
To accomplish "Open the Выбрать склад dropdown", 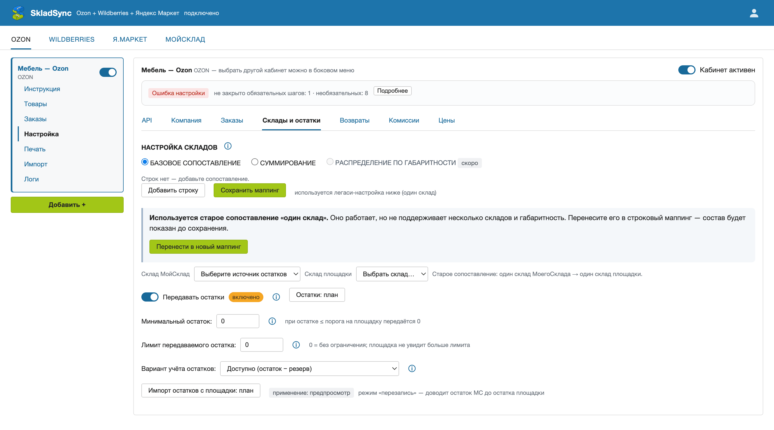I will click(392, 274).
